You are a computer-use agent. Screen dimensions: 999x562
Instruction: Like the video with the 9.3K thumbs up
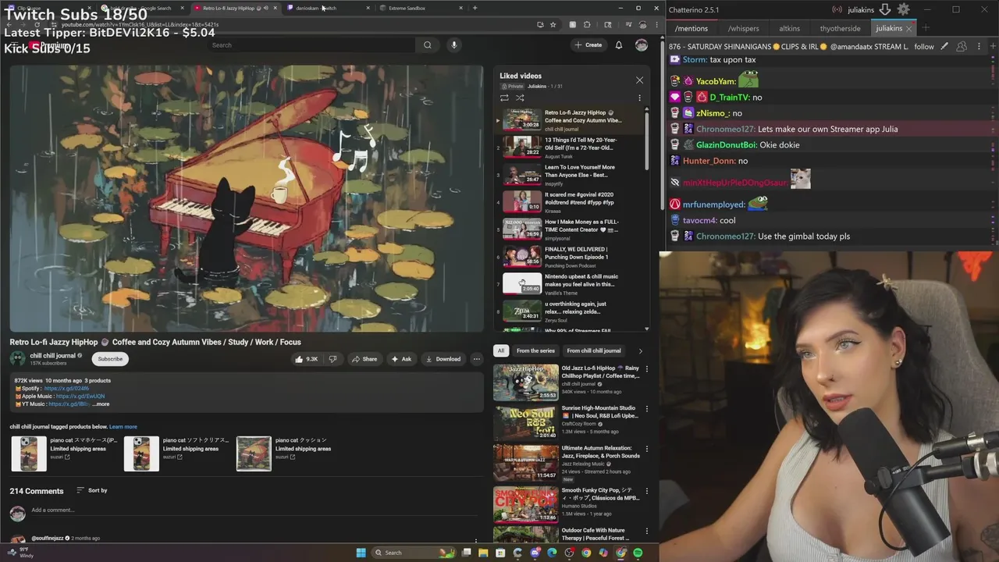click(x=306, y=359)
